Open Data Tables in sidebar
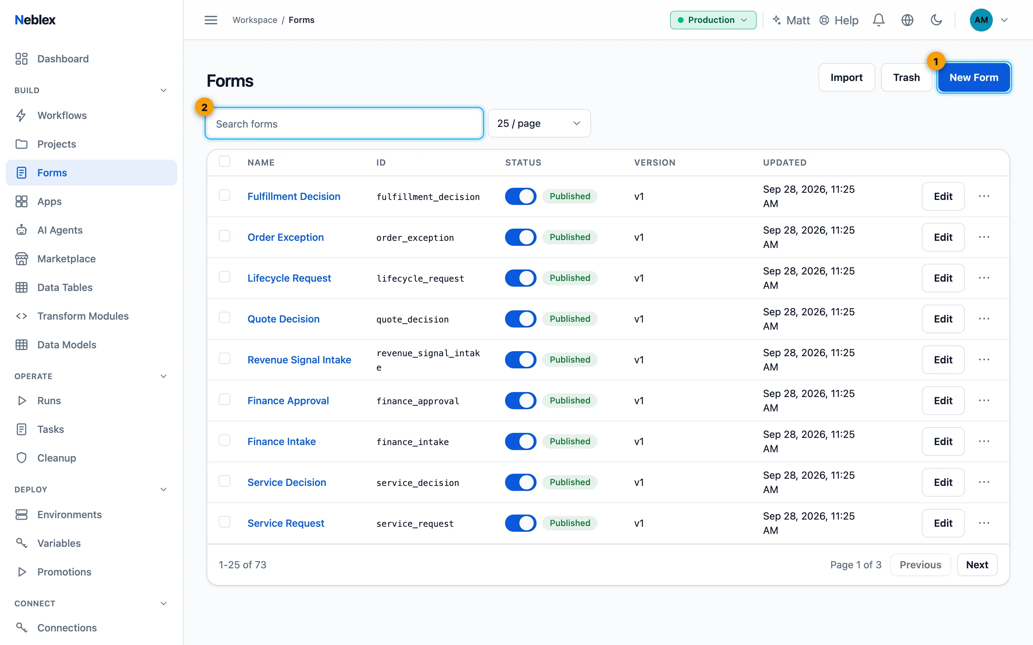1033x645 pixels. [x=91, y=287]
